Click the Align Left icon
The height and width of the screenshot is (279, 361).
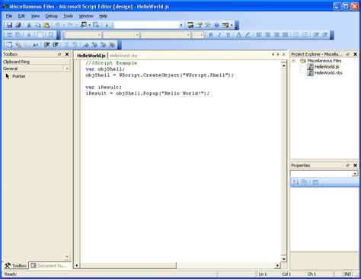259,35
